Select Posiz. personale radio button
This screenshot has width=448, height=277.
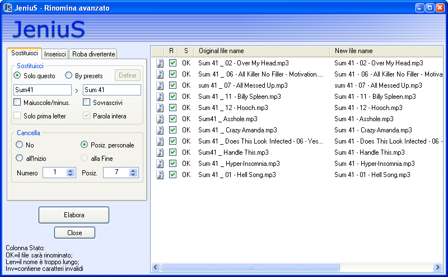point(85,145)
